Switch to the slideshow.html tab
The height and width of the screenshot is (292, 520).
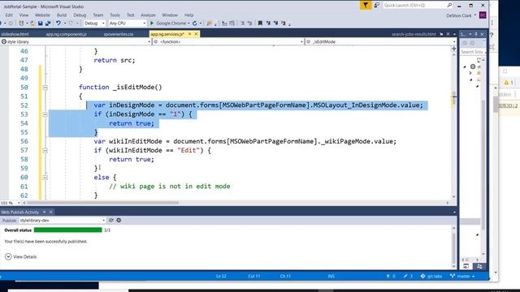pyautogui.click(x=15, y=34)
